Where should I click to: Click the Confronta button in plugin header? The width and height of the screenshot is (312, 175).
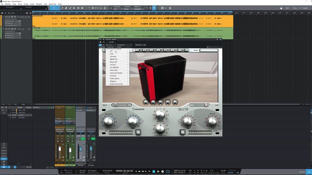pos(110,47)
